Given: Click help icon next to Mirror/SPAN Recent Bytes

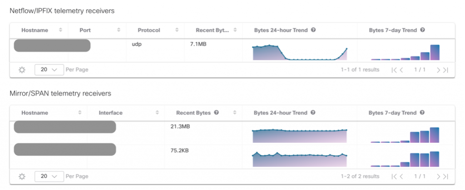Looking at the screenshot, I should pos(216,113).
